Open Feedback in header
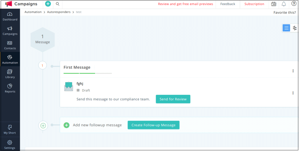This screenshot has width=299, height=151. tap(228, 4)
